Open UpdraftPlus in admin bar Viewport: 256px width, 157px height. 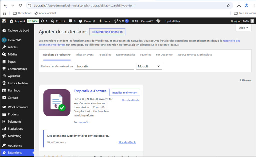172,21
